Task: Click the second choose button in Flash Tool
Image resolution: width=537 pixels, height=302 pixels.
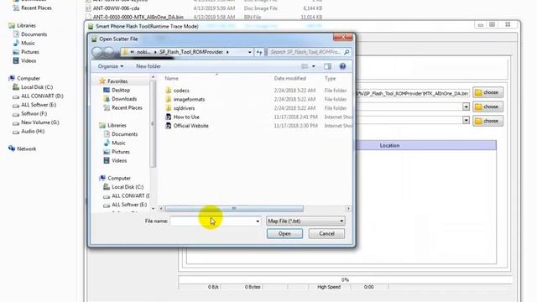Action: (487, 107)
